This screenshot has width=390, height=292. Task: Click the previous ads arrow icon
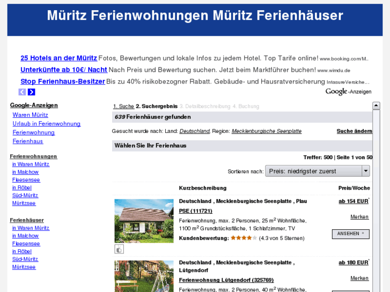click(22, 92)
